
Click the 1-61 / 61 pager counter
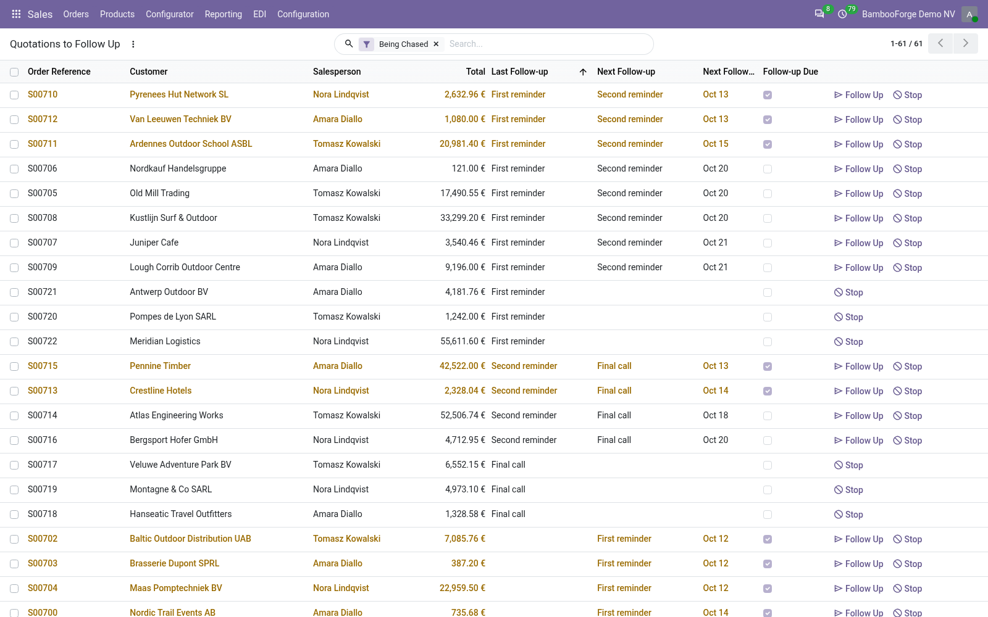[906, 44]
